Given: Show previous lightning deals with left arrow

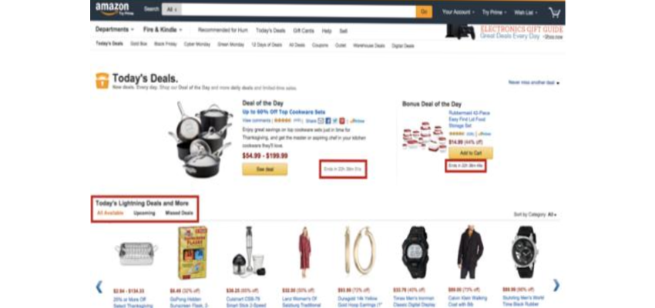Looking at the screenshot, I should [99, 286].
